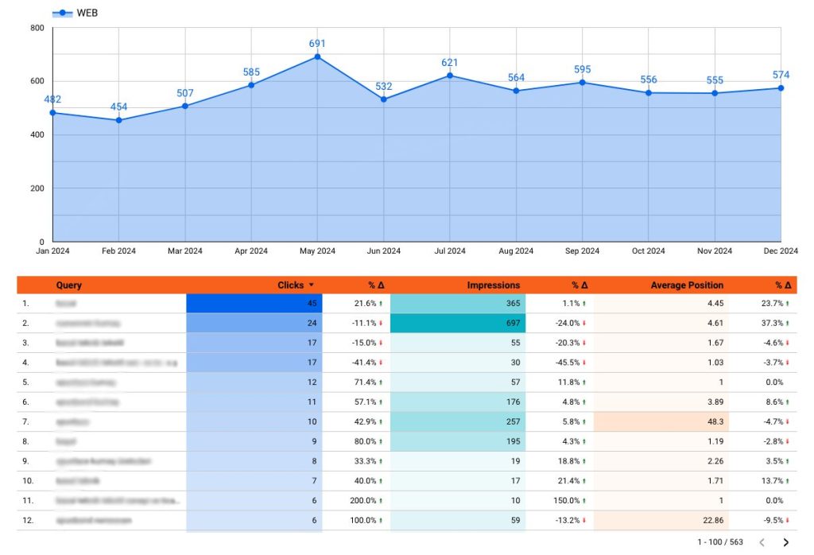Sort by the Query column header
The height and width of the screenshot is (555, 814).
click(69, 285)
